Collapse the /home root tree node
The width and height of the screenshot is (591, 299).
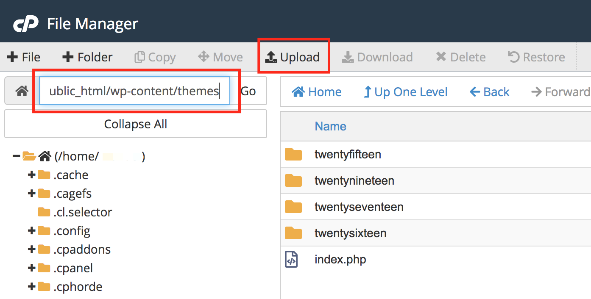coord(17,156)
